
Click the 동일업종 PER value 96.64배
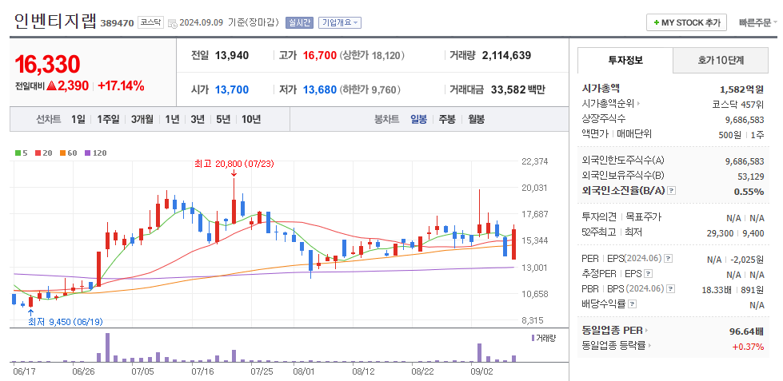pyautogui.click(x=746, y=331)
